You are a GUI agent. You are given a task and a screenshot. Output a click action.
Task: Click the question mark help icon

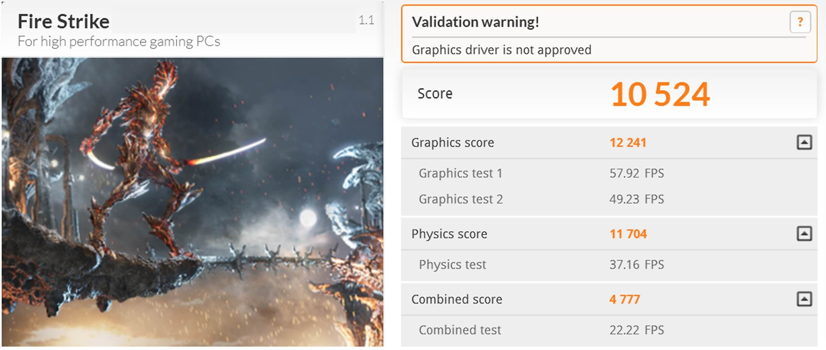(x=800, y=22)
